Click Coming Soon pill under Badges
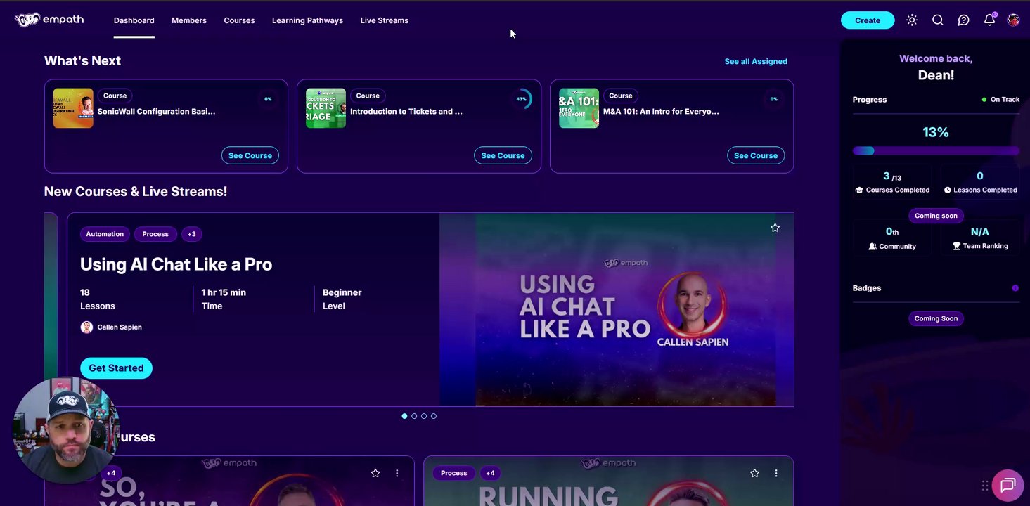The width and height of the screenshot is (1030, 506). (936, 318)
